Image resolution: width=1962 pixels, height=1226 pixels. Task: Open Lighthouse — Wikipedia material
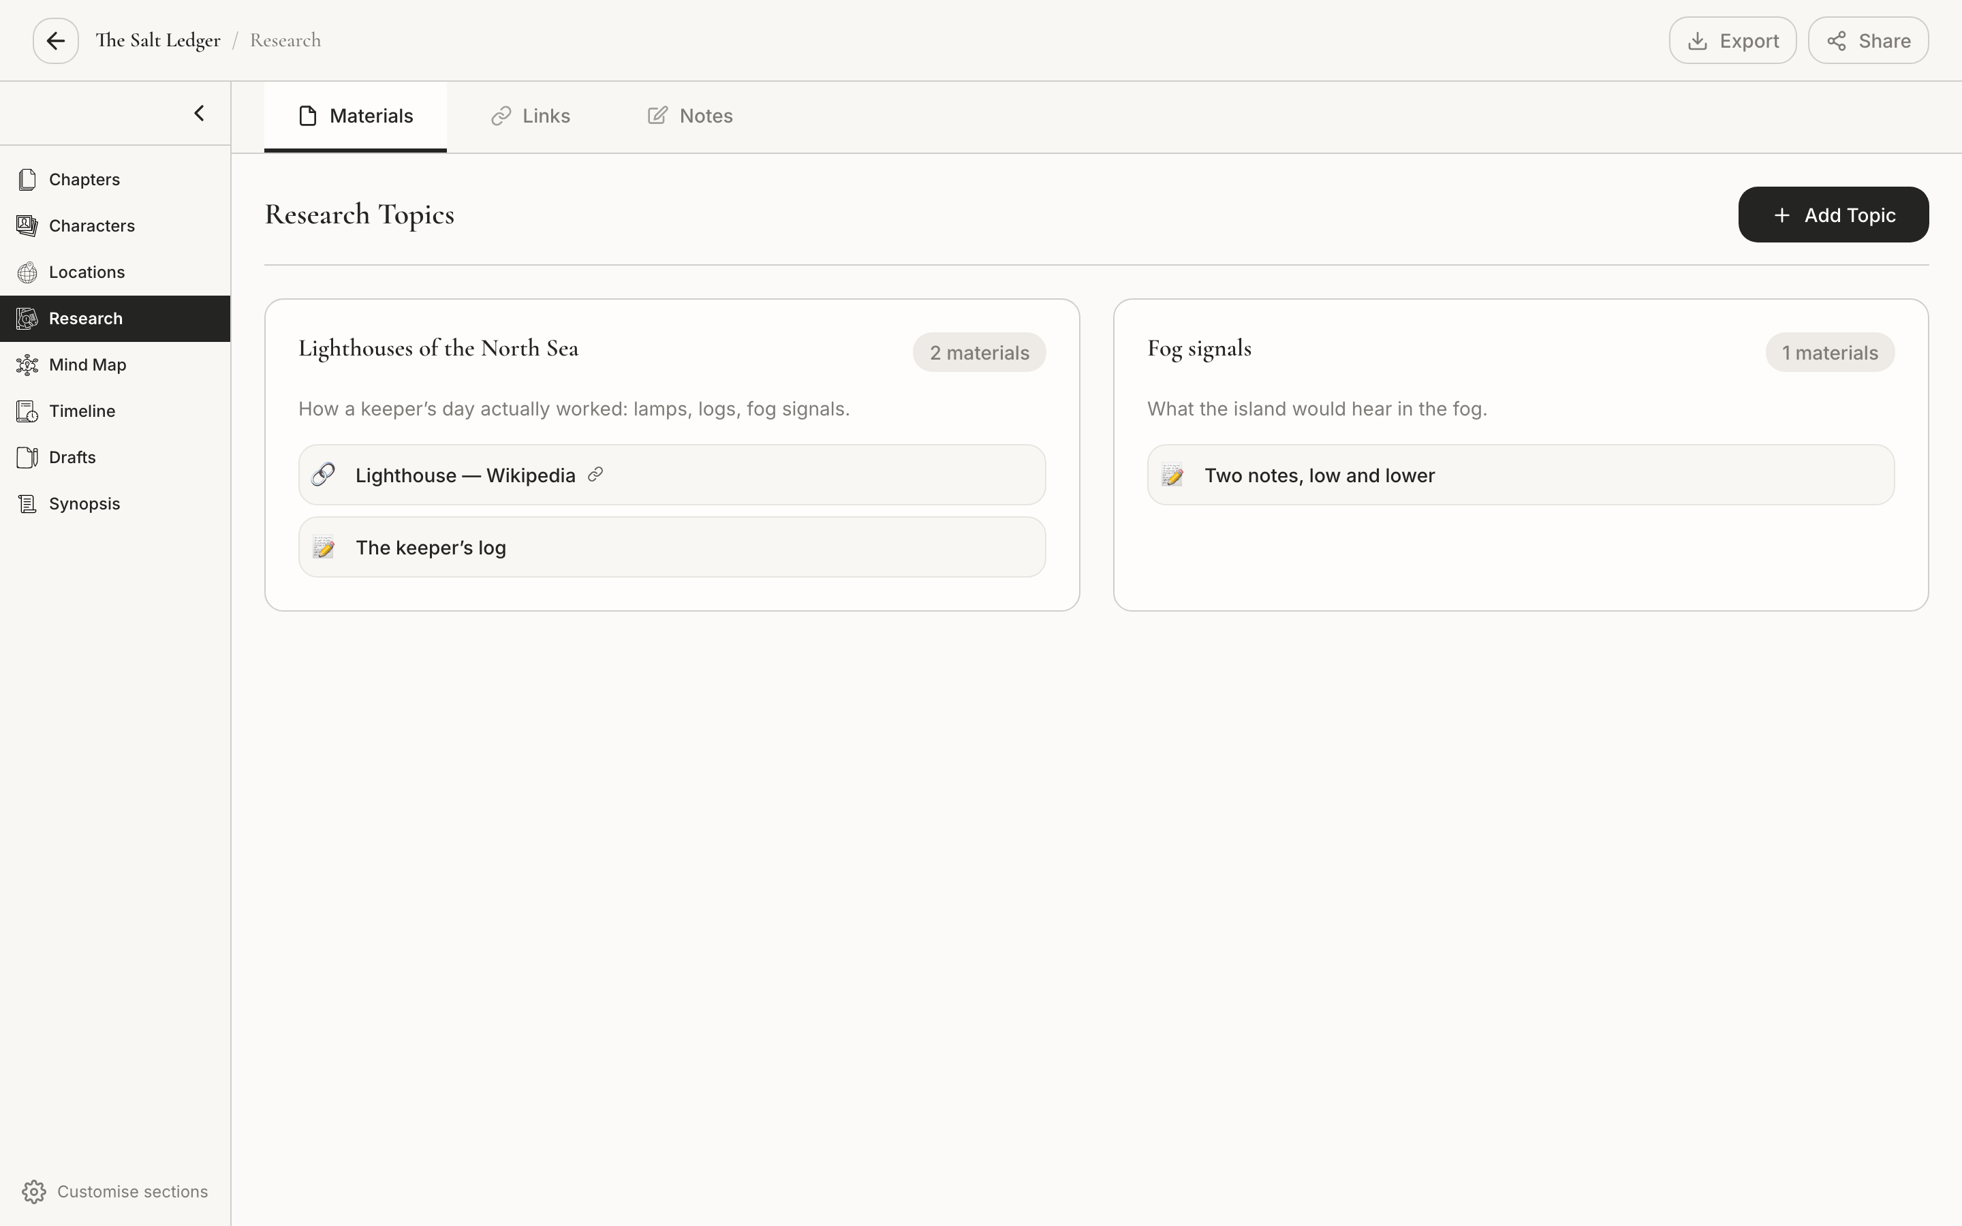pos(672,474)
